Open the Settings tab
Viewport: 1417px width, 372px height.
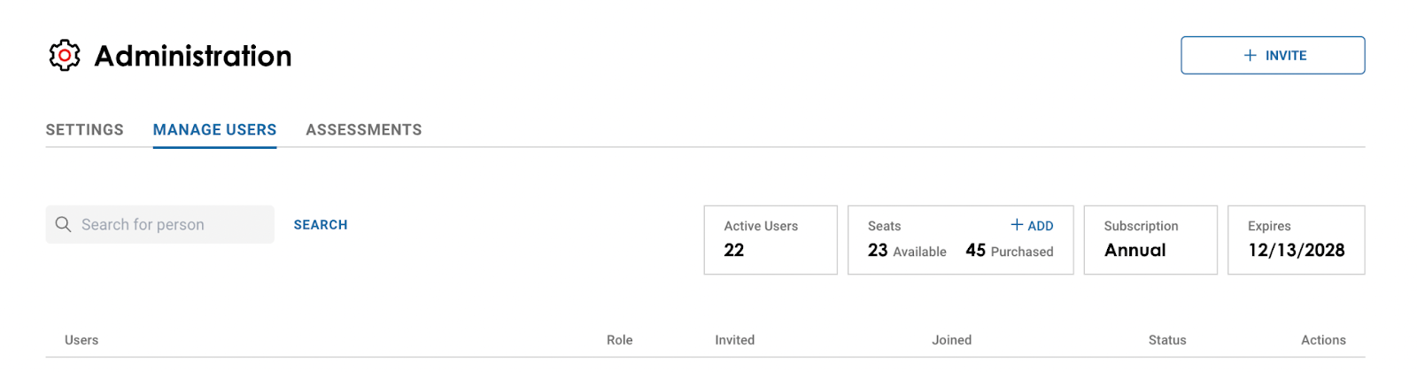(85, 129)
